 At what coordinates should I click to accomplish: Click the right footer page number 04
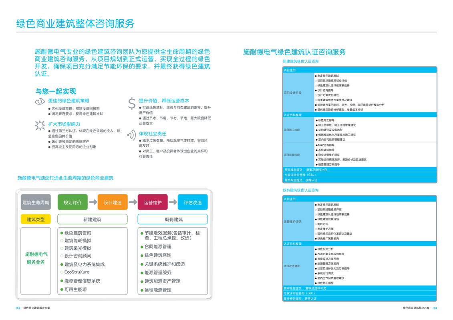point(435,308)
